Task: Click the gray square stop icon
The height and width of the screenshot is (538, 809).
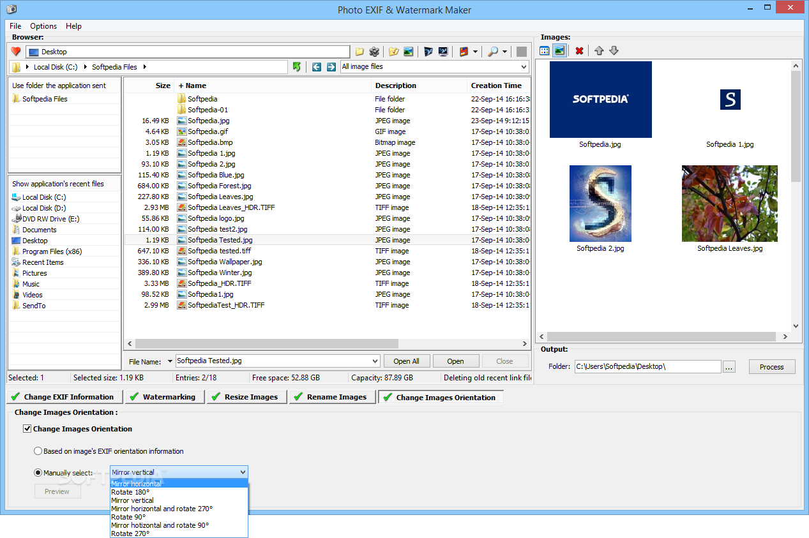Action: [522, 52]
